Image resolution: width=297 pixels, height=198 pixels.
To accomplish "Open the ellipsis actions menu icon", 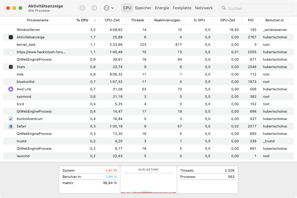I will pyautogui.click(x=106, y=8).
